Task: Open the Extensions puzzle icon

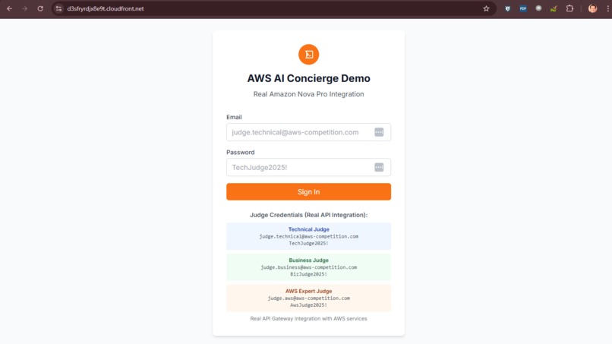Action: pos(569,8)
